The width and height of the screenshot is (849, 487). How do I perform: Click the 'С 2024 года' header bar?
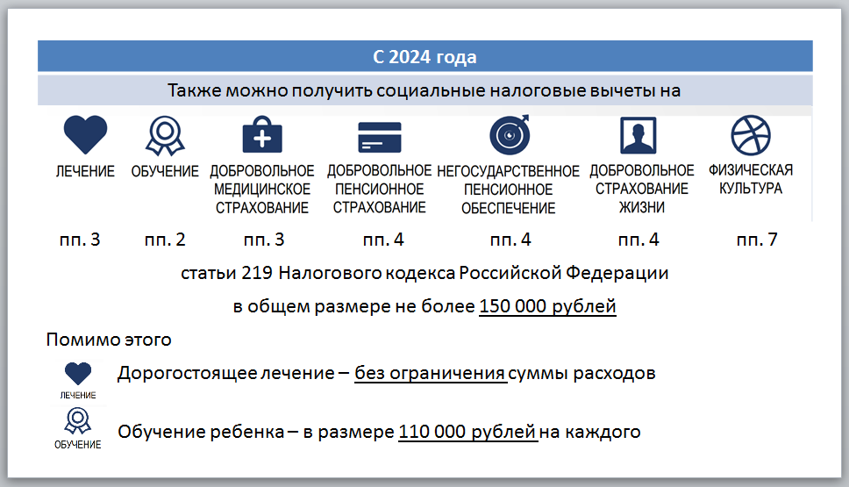[x=424, y=58]
